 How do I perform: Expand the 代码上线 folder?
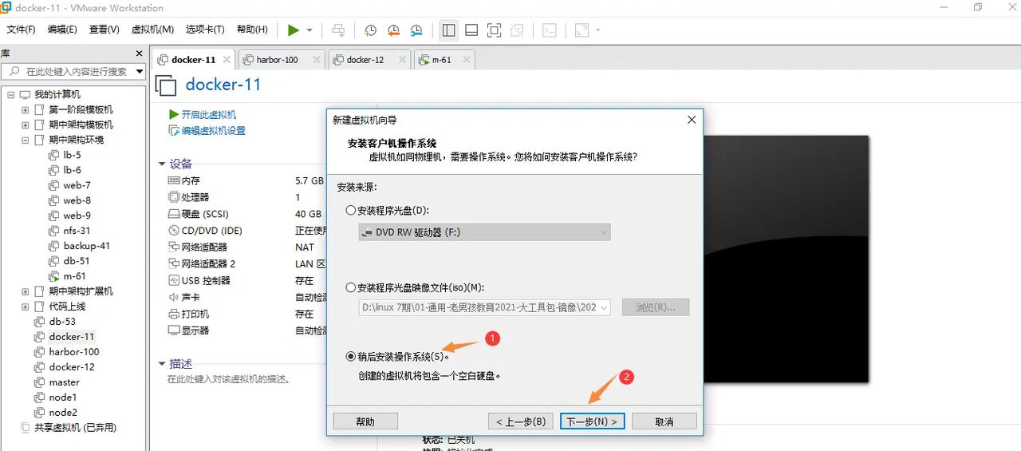tap(26, 307)
